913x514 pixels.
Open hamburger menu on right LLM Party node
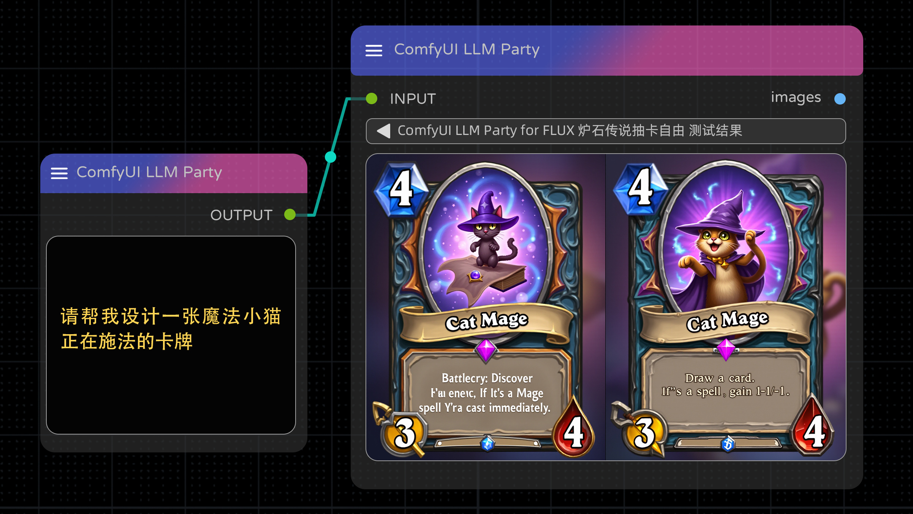(374, 51)
